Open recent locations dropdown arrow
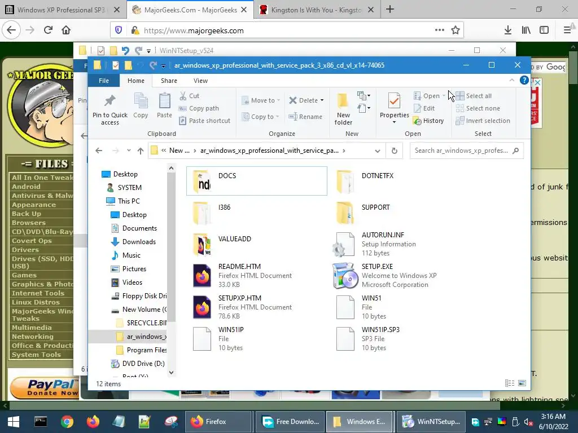The height and width of the screenshot is (433, 578). [129, 151]
